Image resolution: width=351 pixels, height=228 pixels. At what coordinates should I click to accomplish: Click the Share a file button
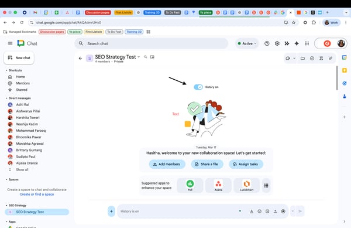[x=207, y=164]
